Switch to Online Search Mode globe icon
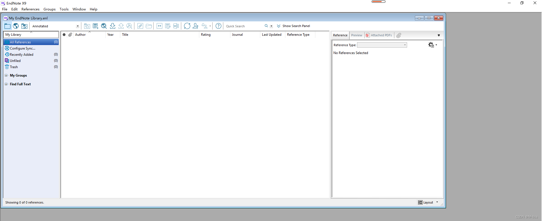The image size is (542, 221). click(16, 26)
